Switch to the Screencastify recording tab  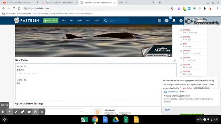click(x=59, y=2)
